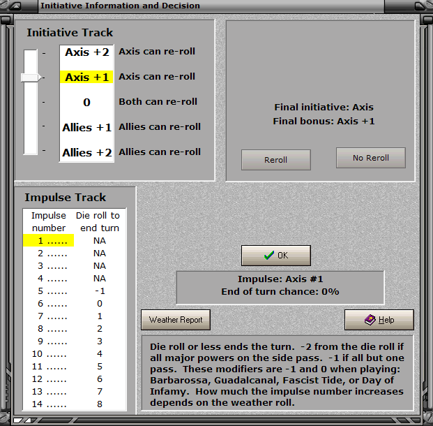Click impulse number 6 row
This screenshot has width=433, height=426.
(x=75, y=304)
